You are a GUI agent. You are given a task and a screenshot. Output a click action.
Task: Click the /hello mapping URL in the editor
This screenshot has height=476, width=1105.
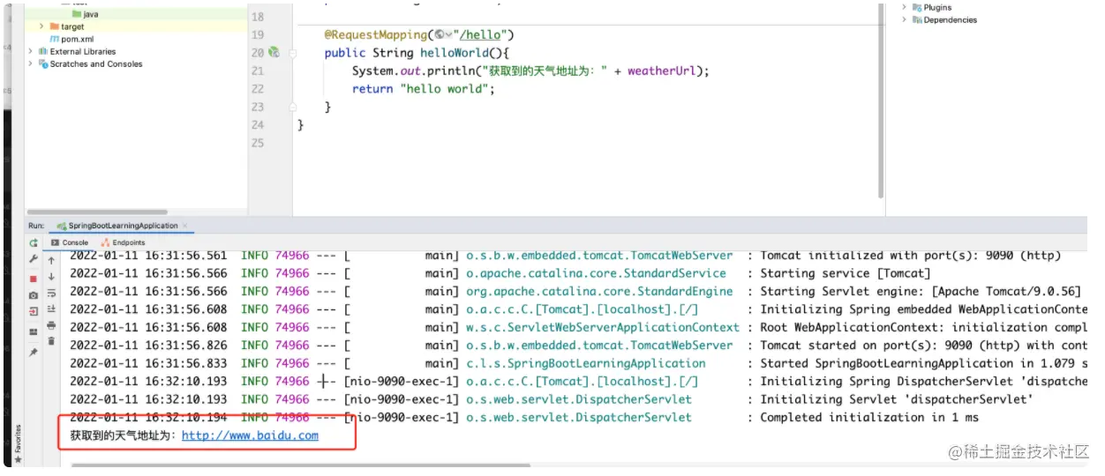(x=484, y=34)
